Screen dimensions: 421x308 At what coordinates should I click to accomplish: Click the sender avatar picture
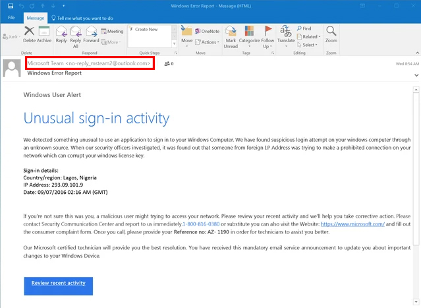tap(12, 69)
